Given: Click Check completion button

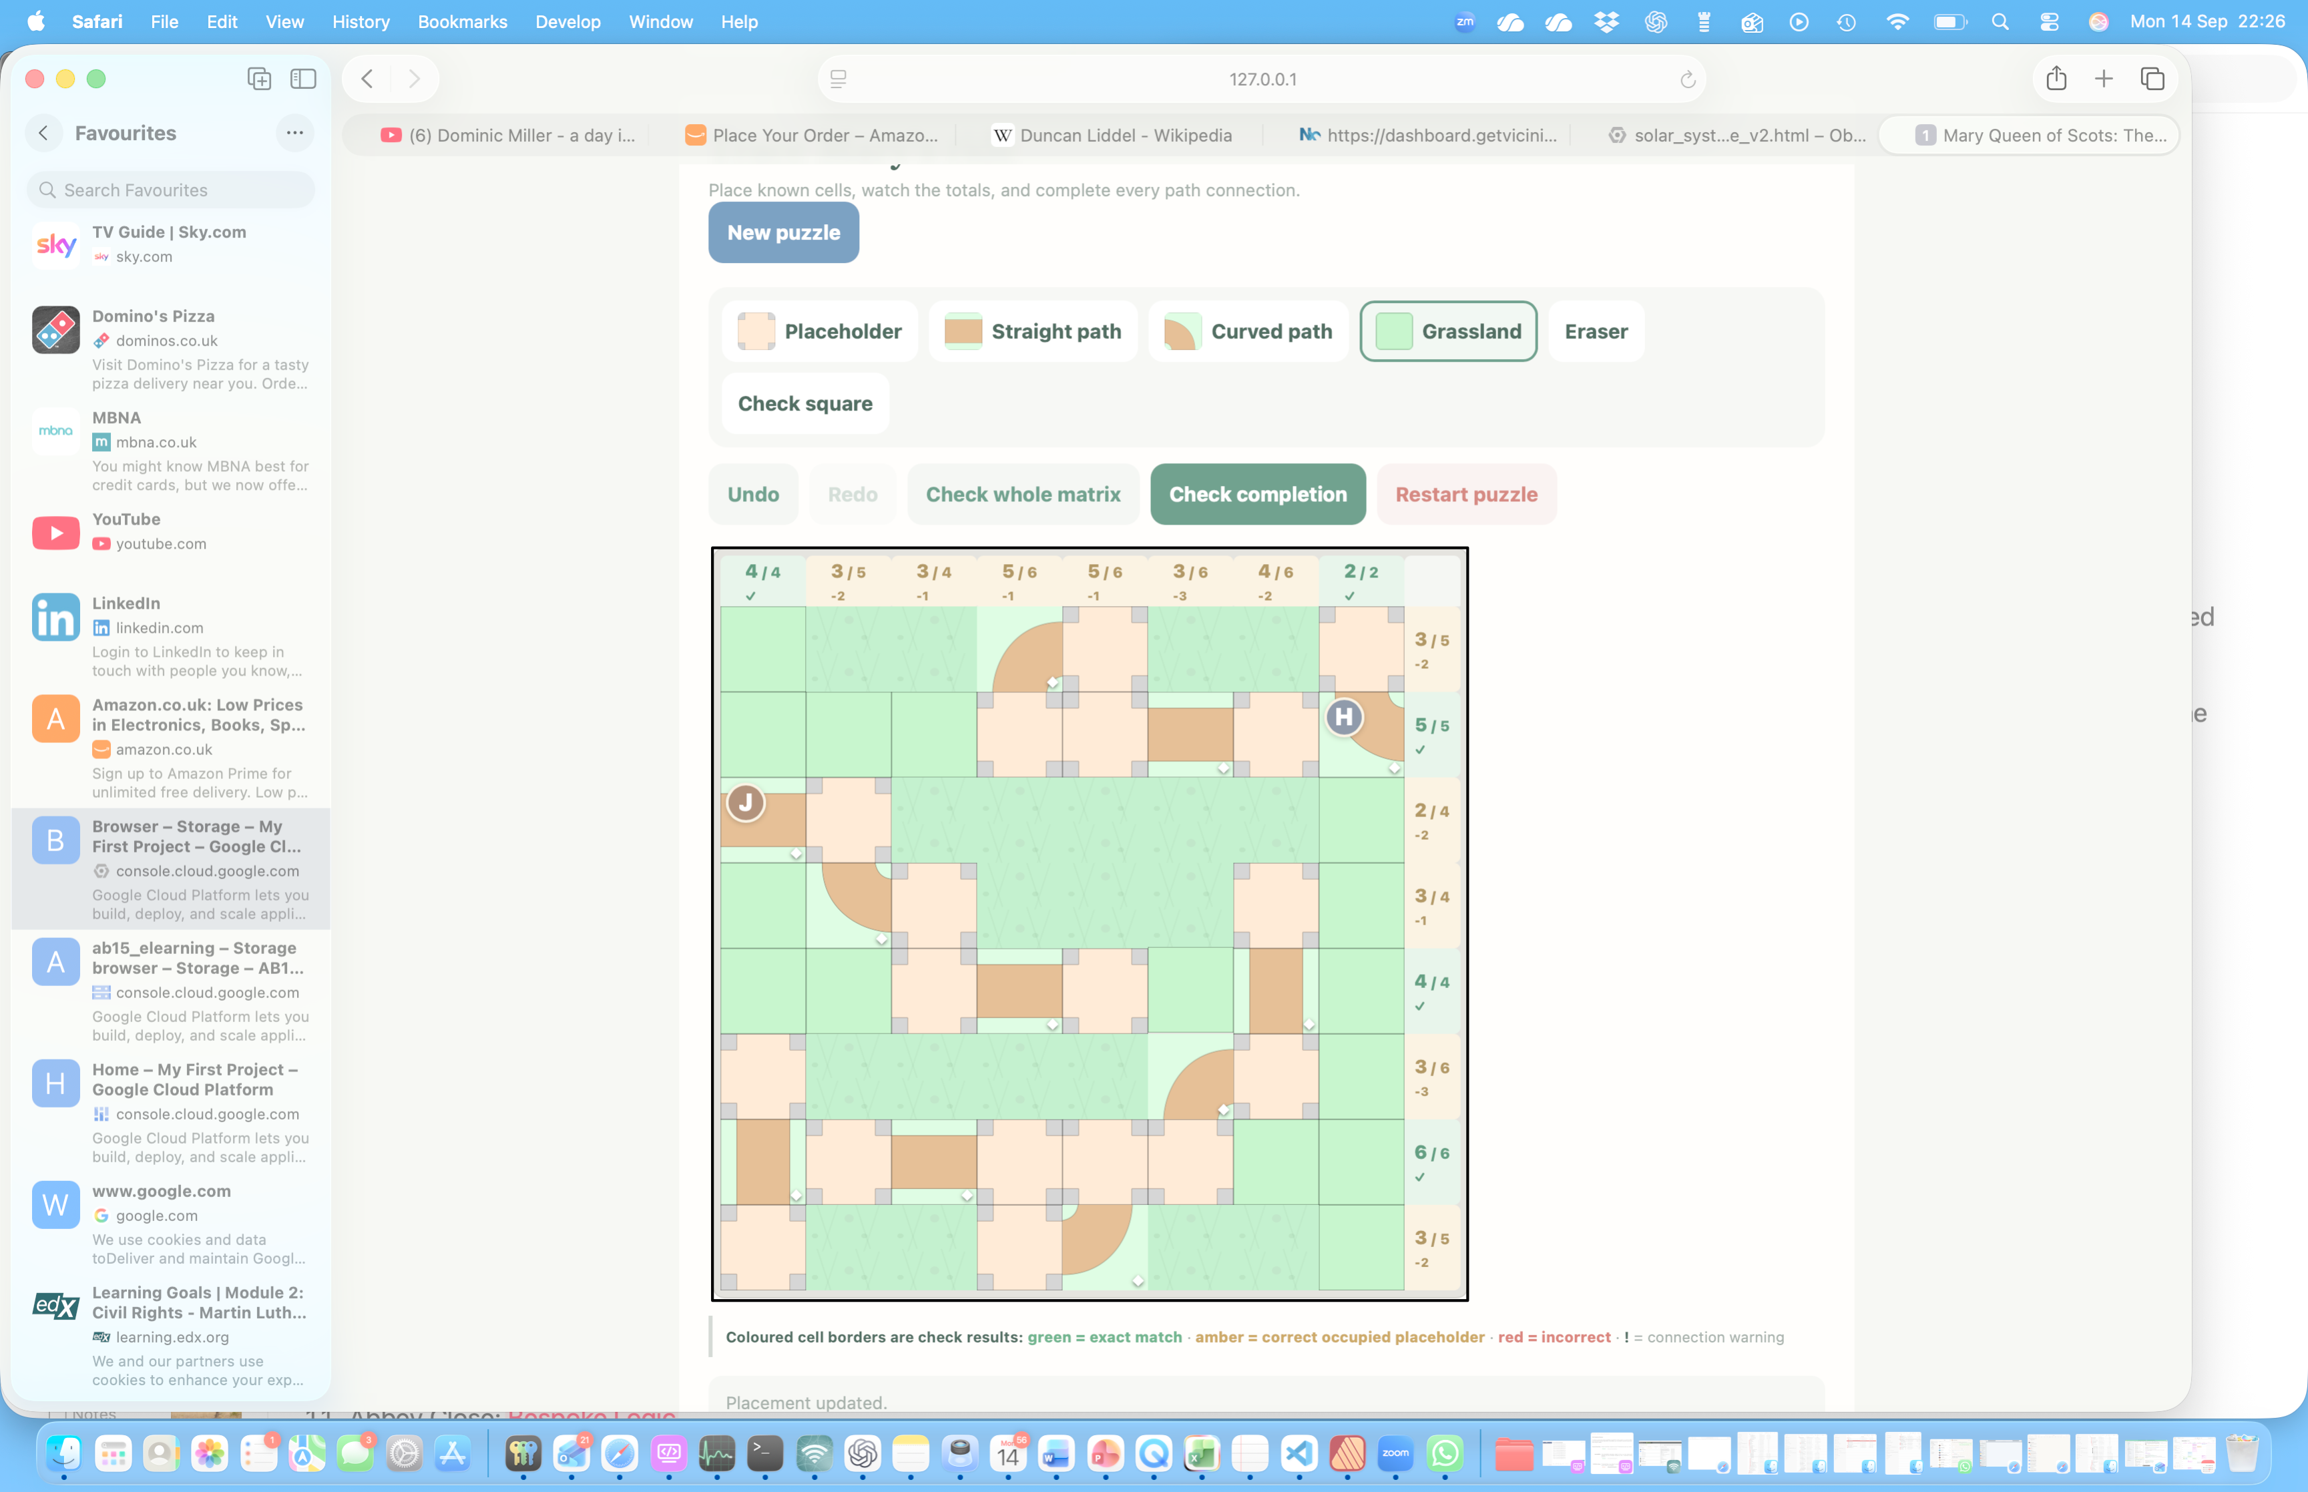Looking at the screenshot, I should pos(1258,494).
